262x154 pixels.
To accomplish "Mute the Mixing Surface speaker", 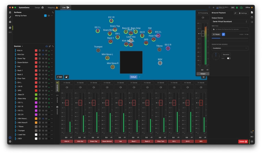I will (49, 15).
